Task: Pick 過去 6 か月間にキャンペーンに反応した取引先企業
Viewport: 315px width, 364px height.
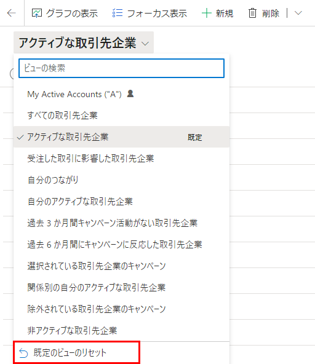Action: 121,245
